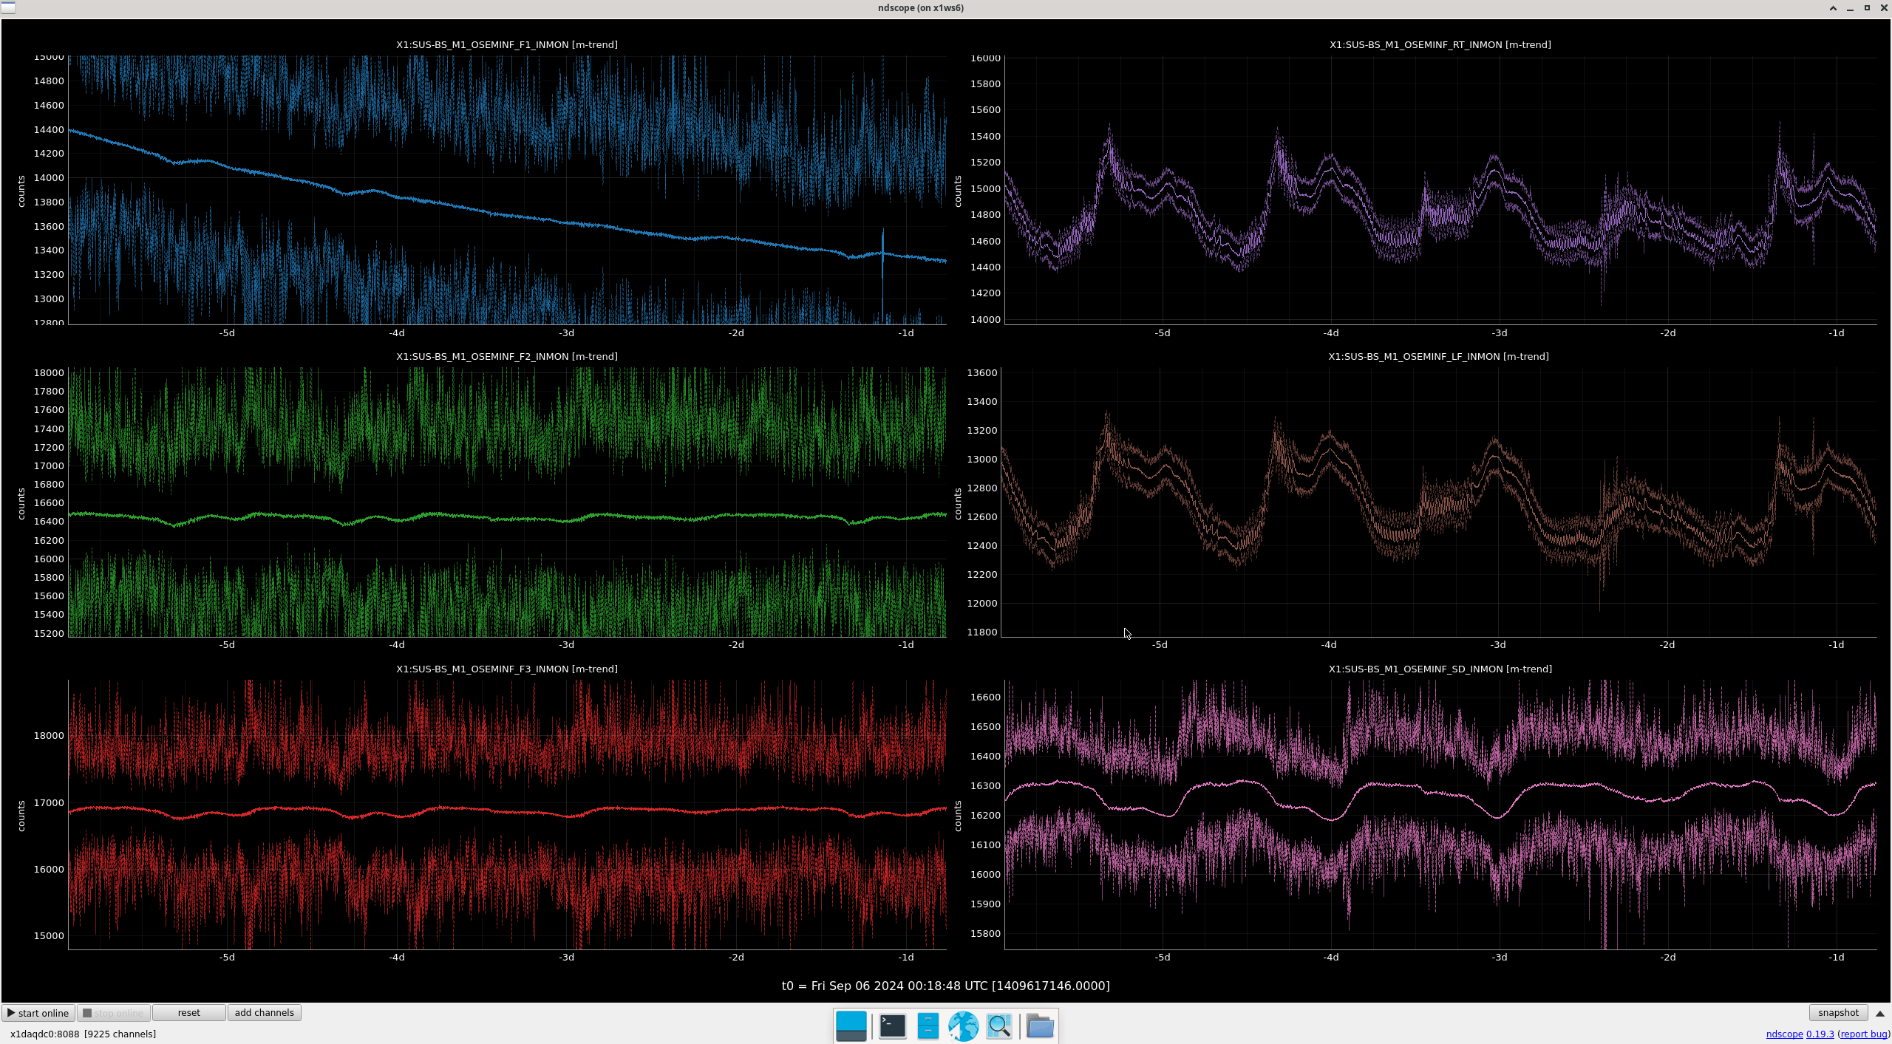Follow the report bug link
Viewport: 1892px width, 1044px height.
click(x=1862, y=1034)
